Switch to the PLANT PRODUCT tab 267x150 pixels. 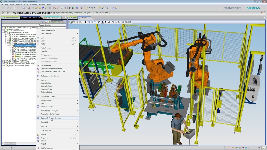coord(52,17)
